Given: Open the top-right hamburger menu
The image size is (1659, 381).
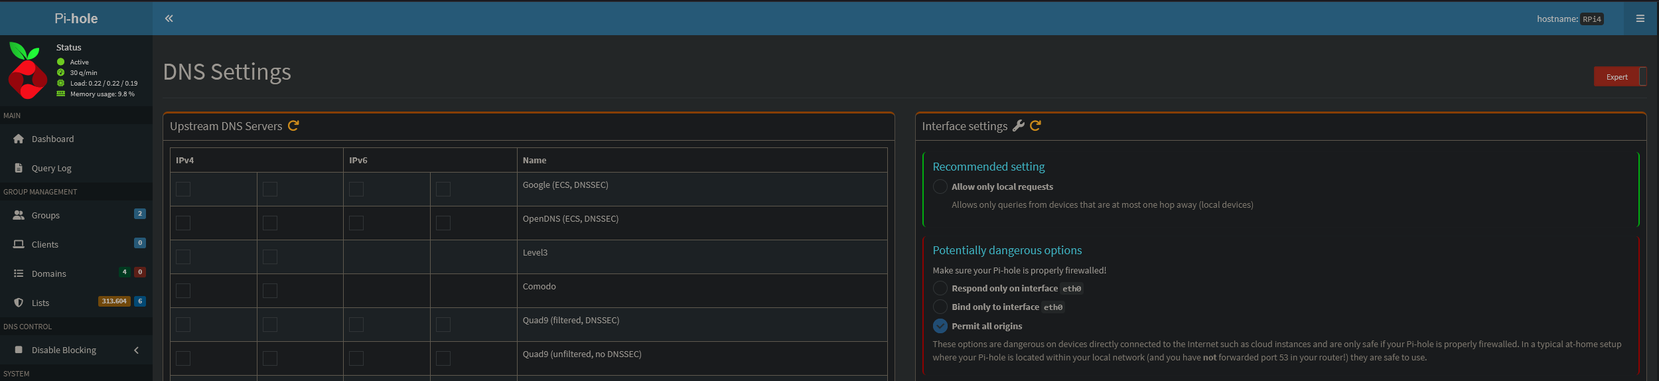Looking at the screenshot, I should (x=1640, y=19).
